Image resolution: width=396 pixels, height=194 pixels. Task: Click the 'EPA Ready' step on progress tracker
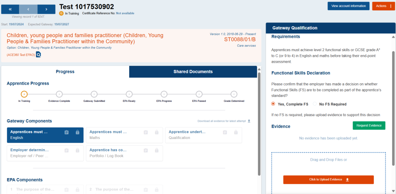(129, 94)
